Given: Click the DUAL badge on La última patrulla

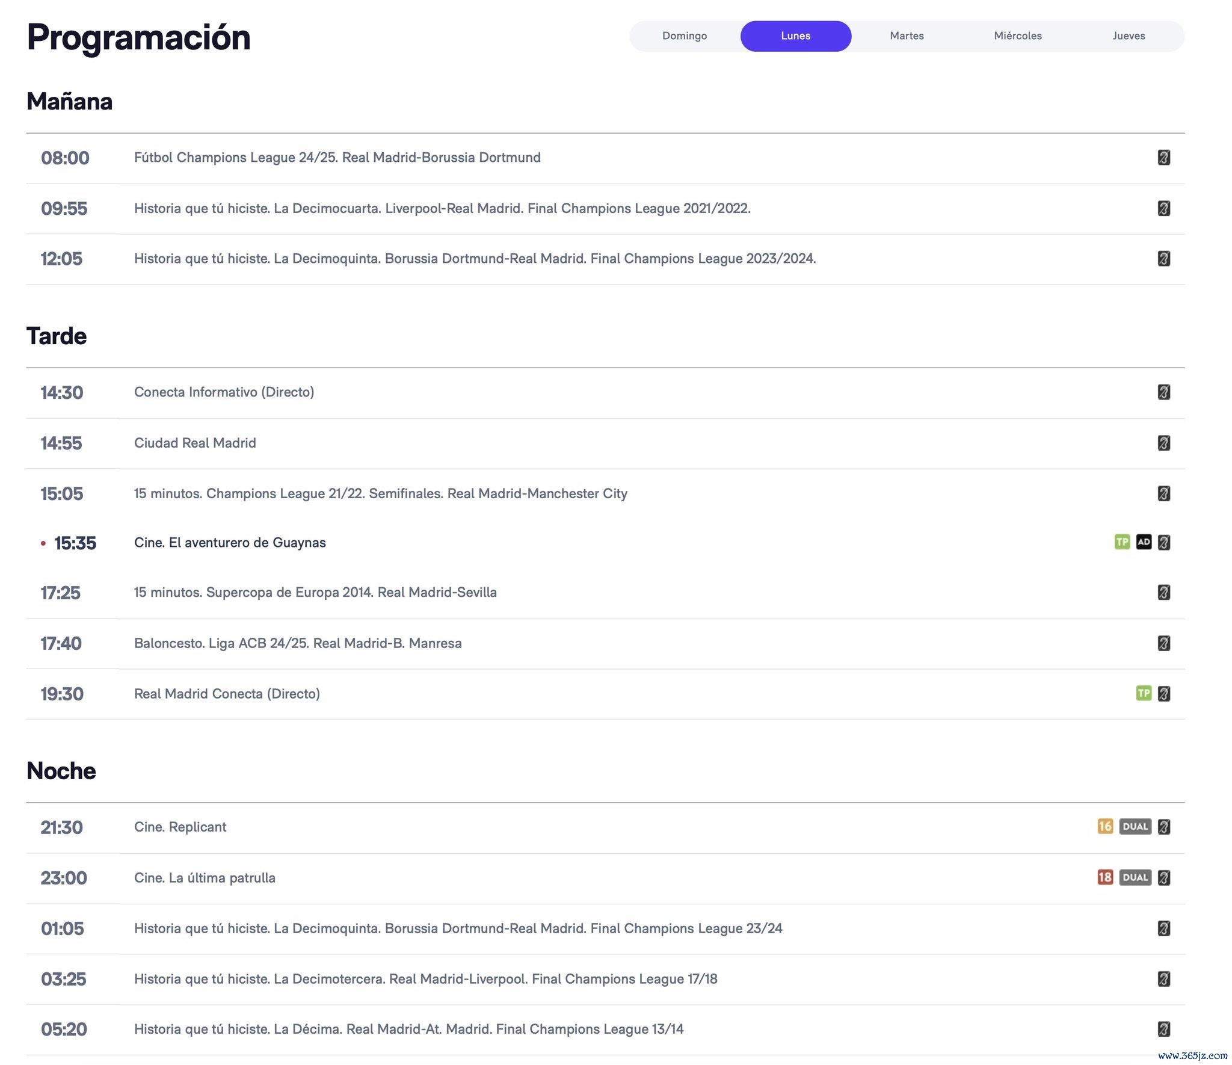Looking at the screenshot, I should point(1135,877).
